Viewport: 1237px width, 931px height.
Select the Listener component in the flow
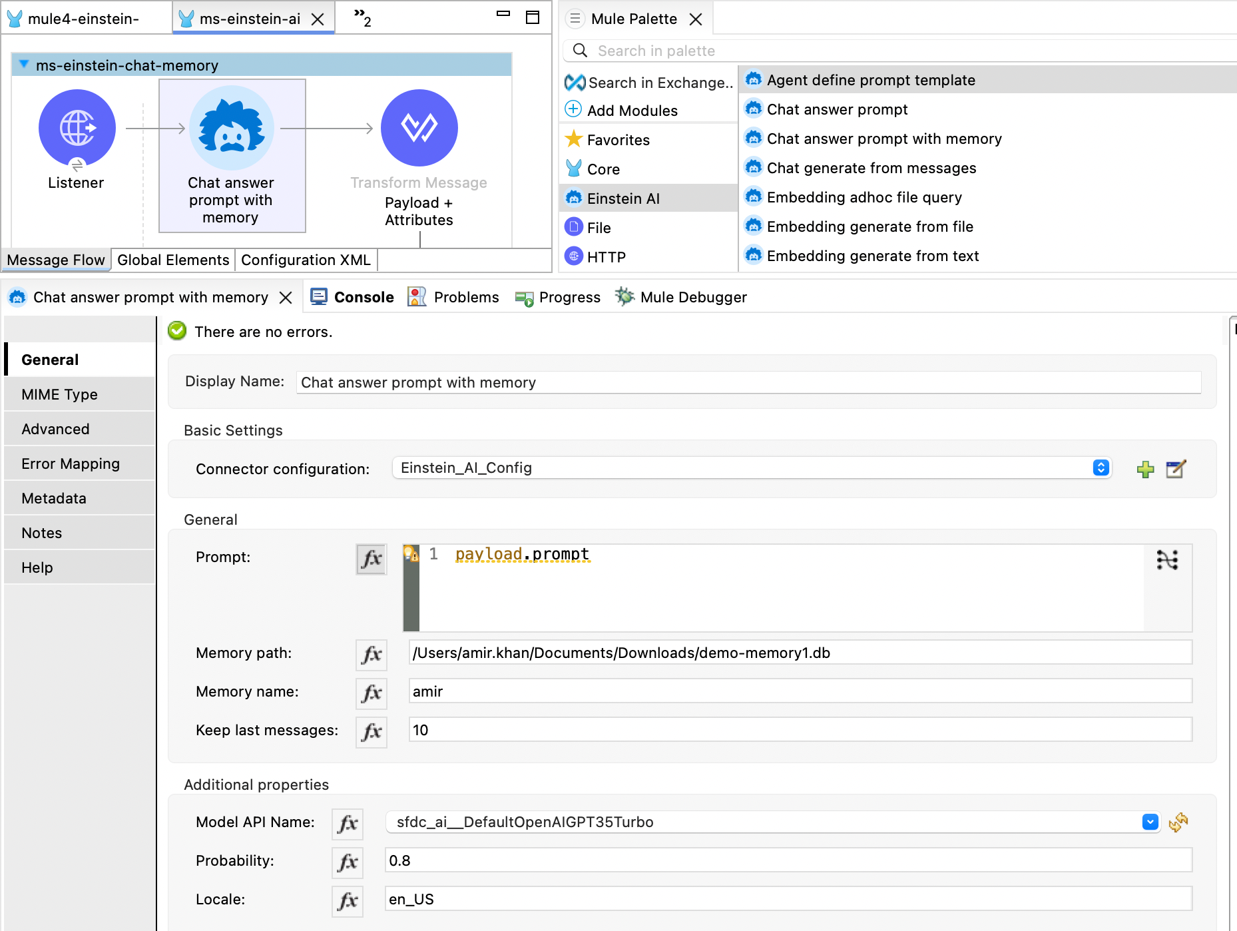[77, 128]
